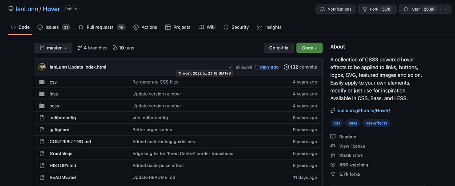Open 'Better organization' commit message

click(x=153, y=129)
